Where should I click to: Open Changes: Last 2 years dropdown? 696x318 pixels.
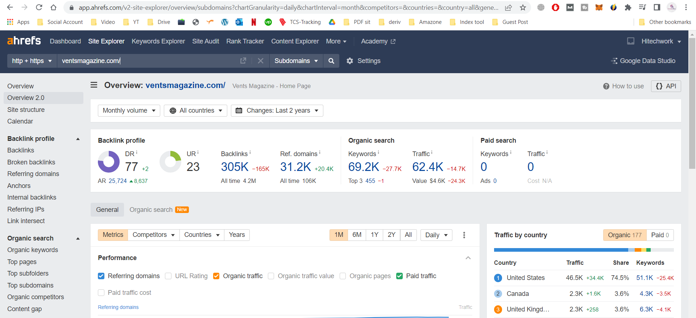point(277,110)
